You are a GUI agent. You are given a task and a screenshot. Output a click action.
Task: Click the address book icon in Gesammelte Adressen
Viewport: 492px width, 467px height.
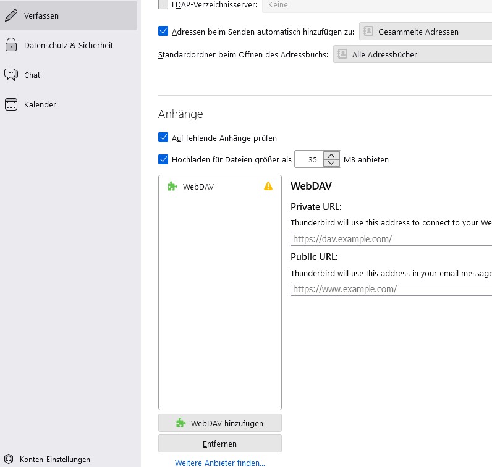pyautogui.click(x=368, y=31)
